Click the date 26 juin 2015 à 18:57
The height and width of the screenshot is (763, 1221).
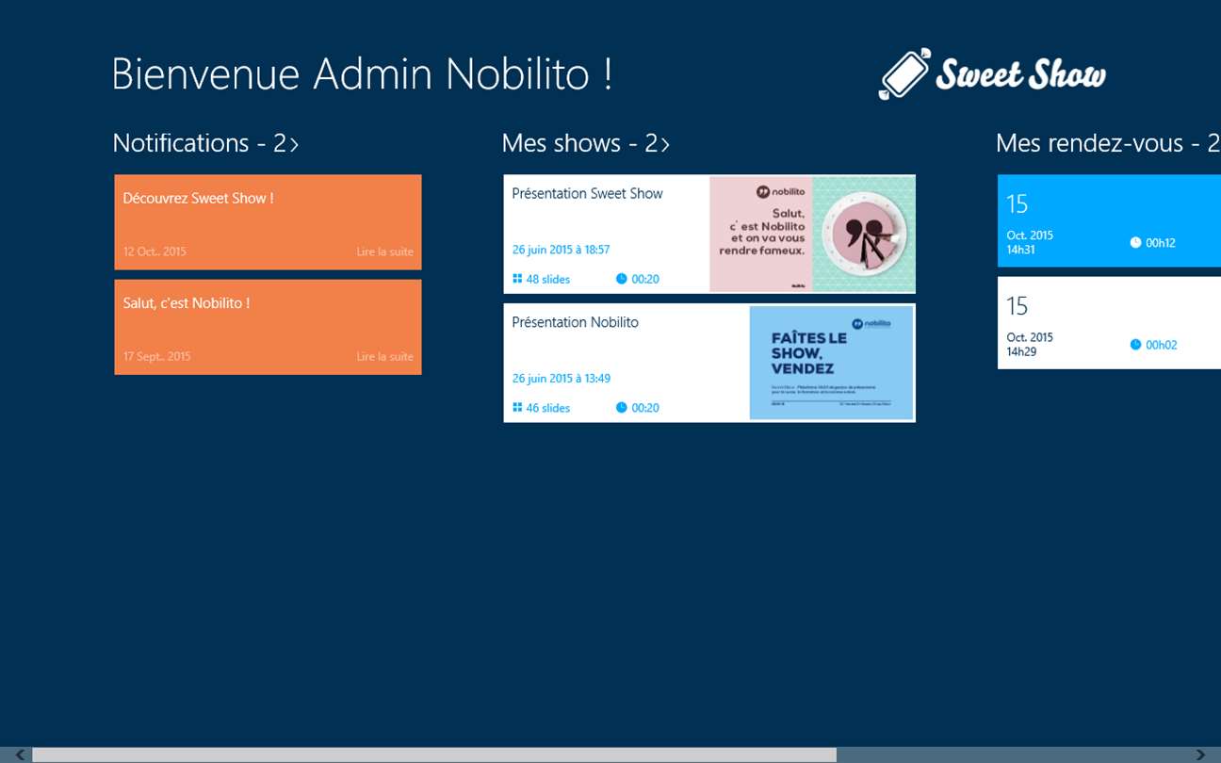coord(561,250)
